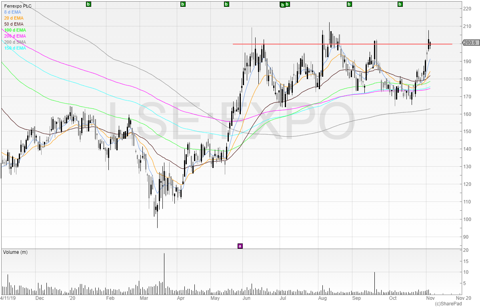Select the 200 d EMA legend entry
This screenshot has height=307, width=480.
[15, 36]
